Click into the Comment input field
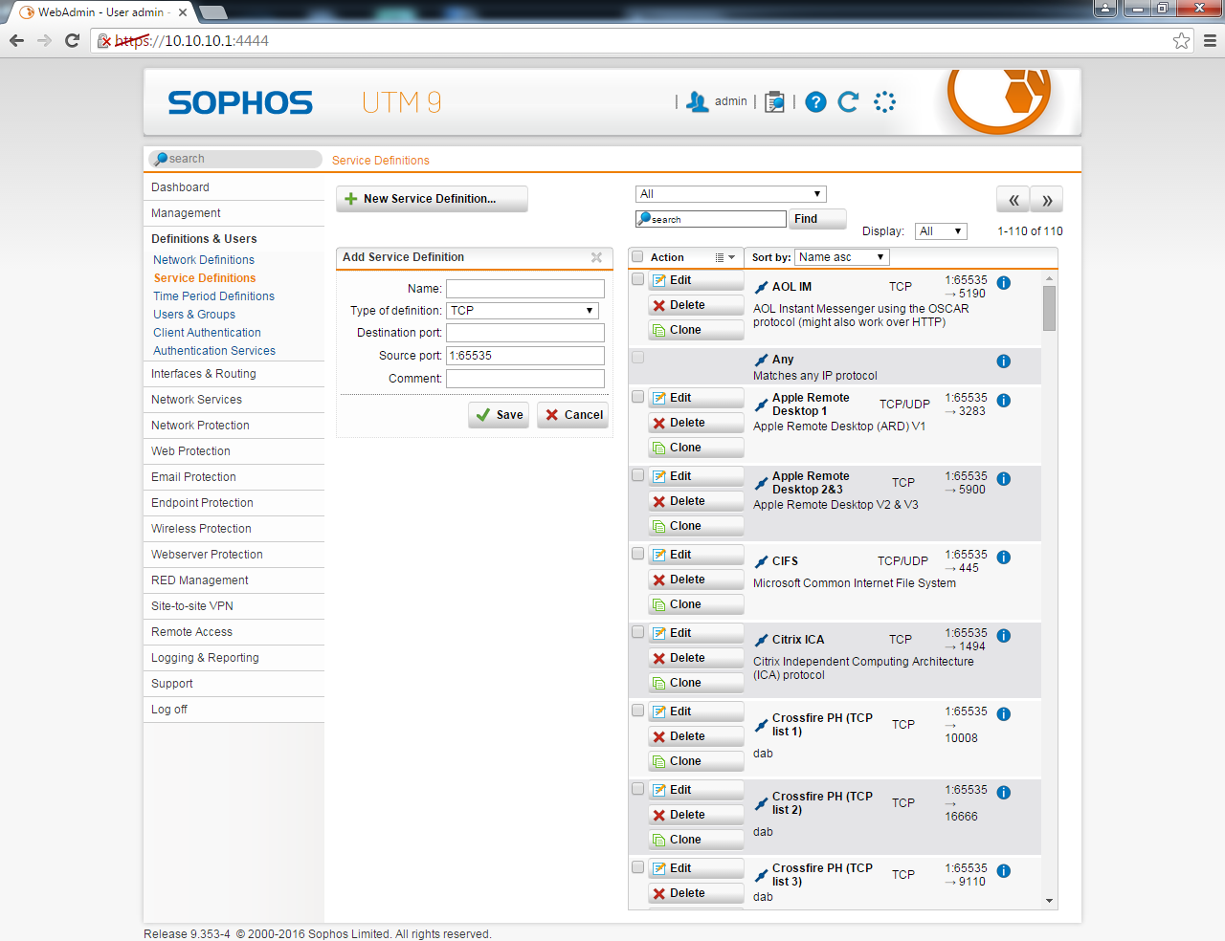1225x941 pixels. 525,379
